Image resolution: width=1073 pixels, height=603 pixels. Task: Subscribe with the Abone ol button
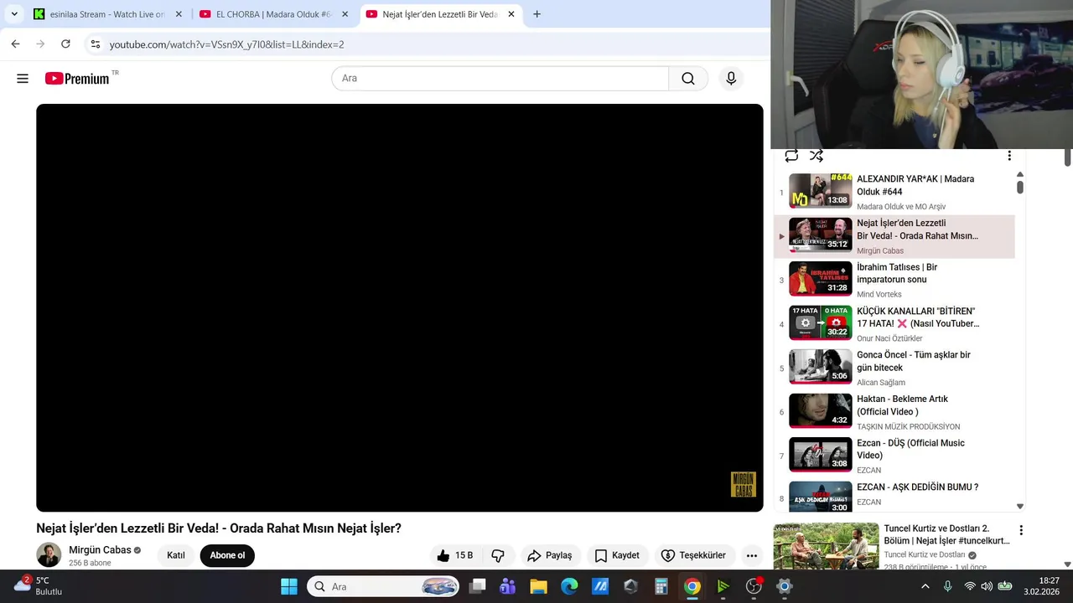click(227, 555)
